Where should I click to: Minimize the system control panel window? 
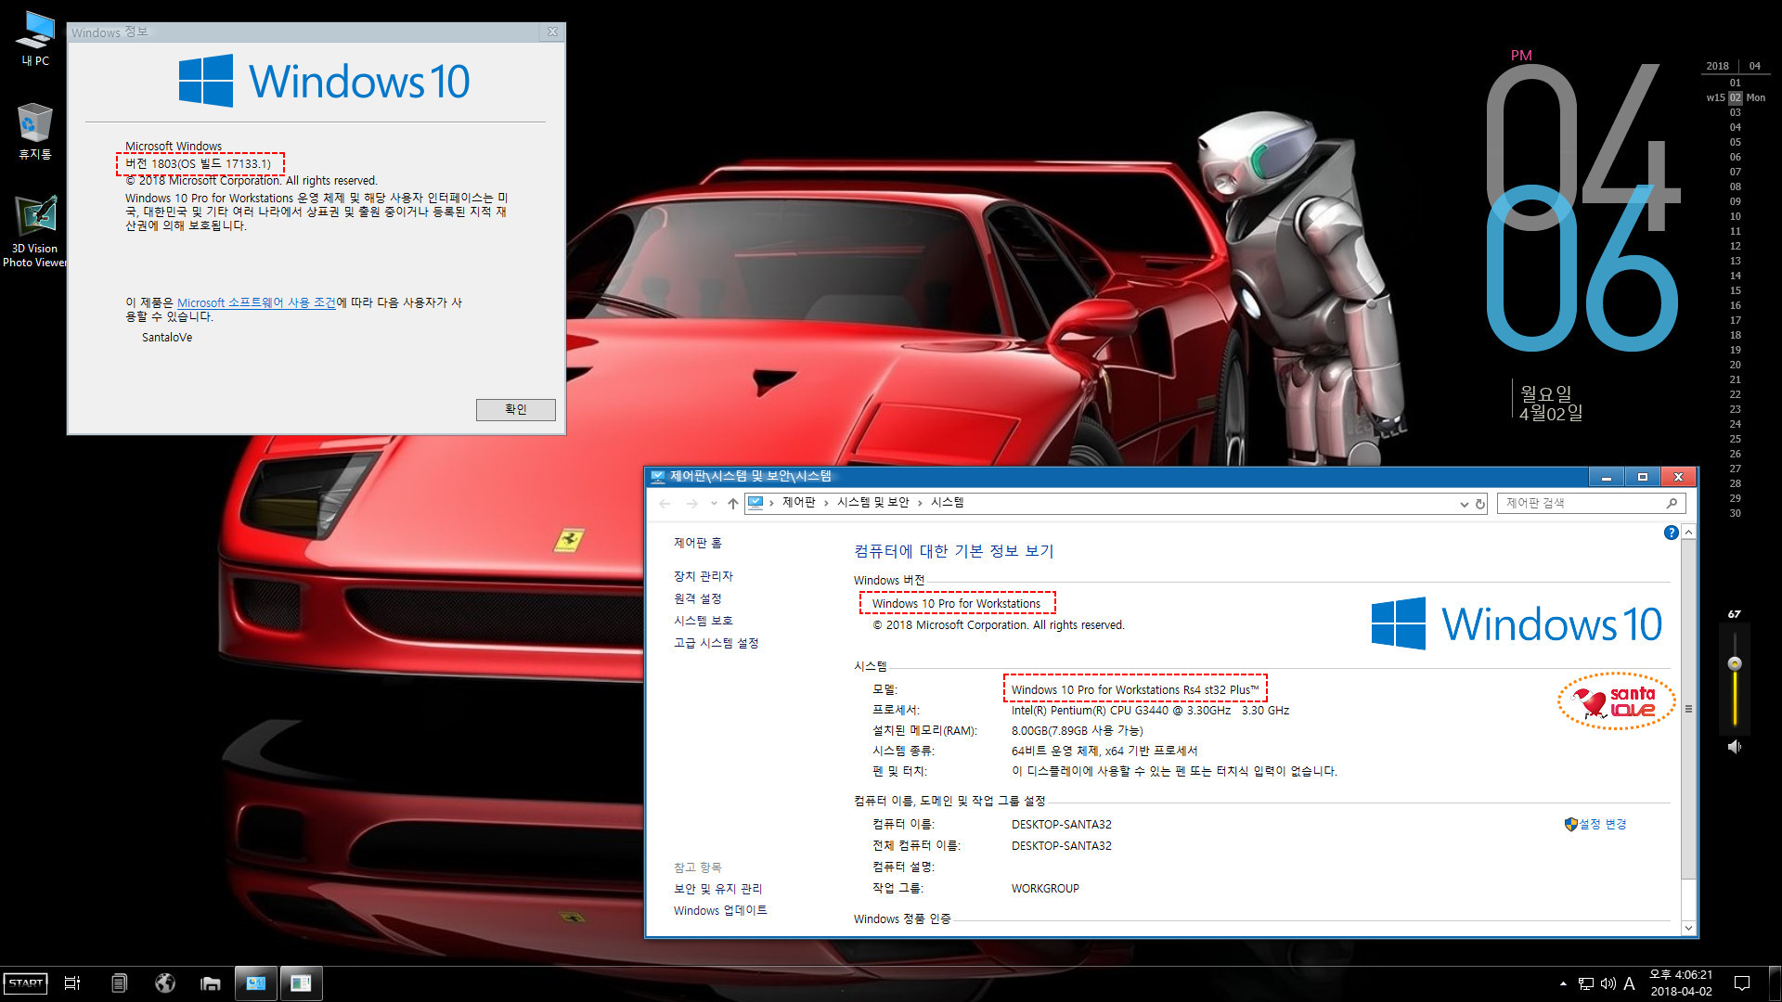coord(1606,477)
